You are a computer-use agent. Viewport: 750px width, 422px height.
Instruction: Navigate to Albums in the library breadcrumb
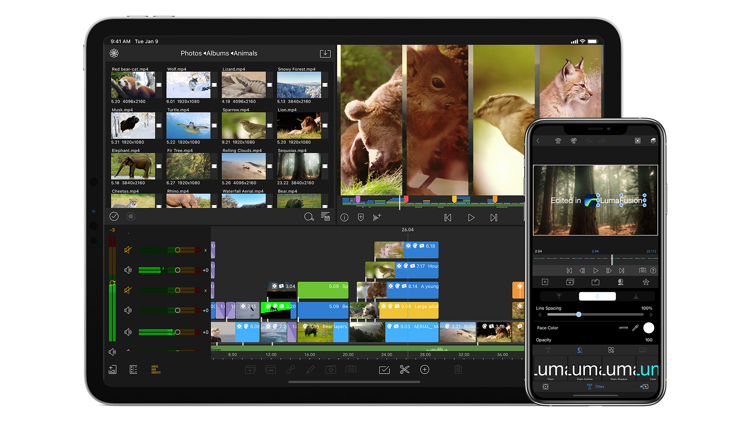(218, 54)
